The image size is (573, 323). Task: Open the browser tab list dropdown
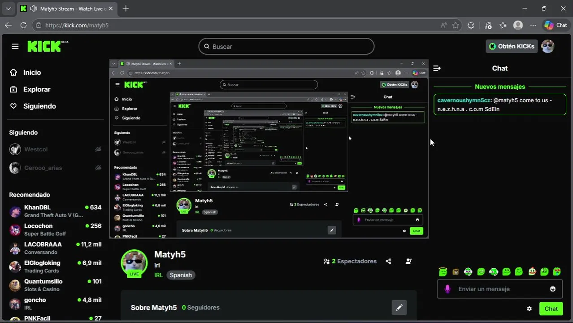point(8,9)
